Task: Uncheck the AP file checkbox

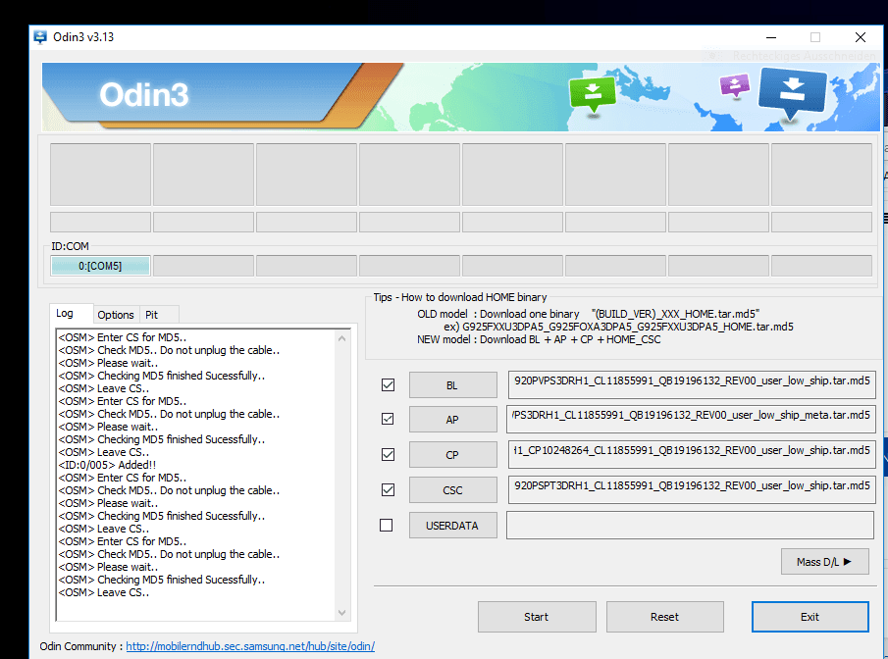Action: click(388, 419)
